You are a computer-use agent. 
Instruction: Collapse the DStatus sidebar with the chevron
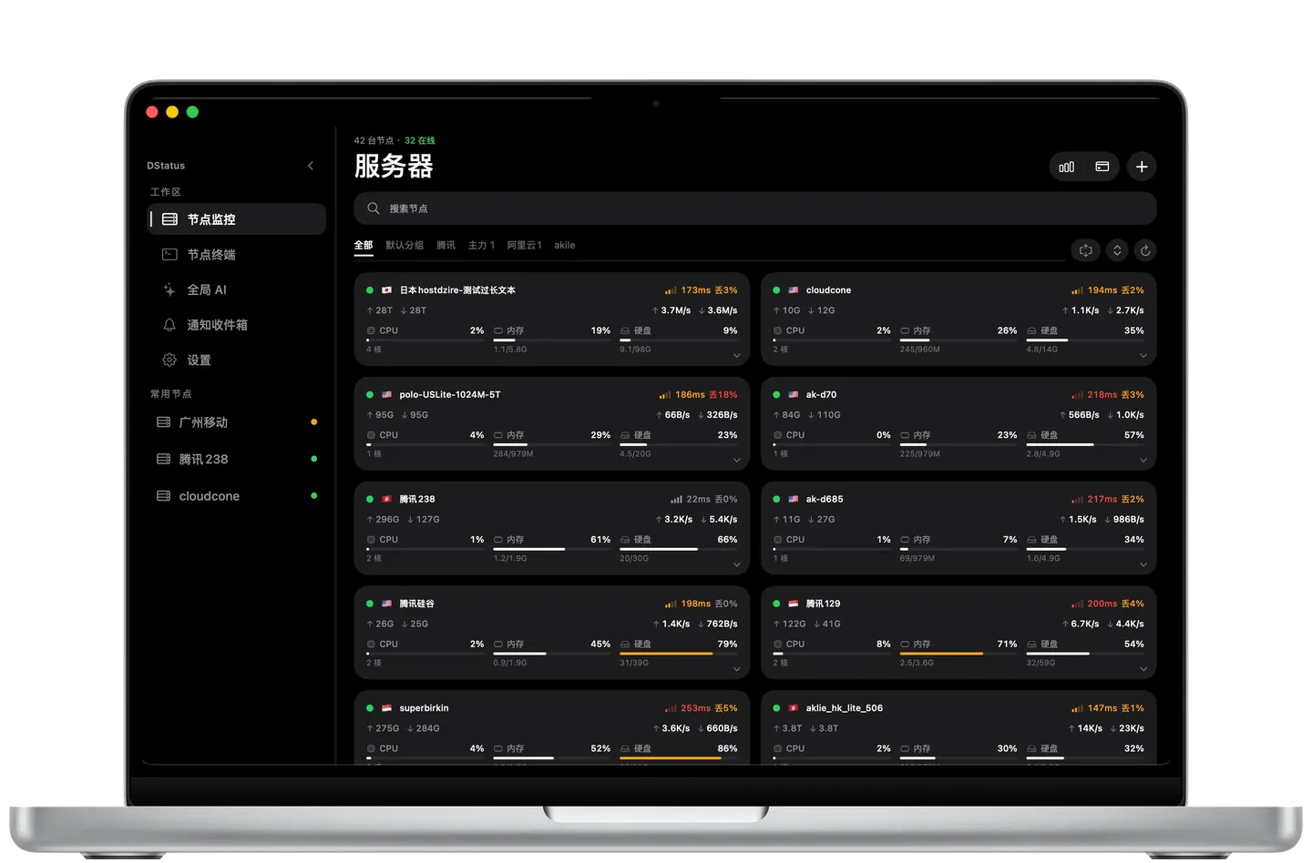[x=311, y=166]
